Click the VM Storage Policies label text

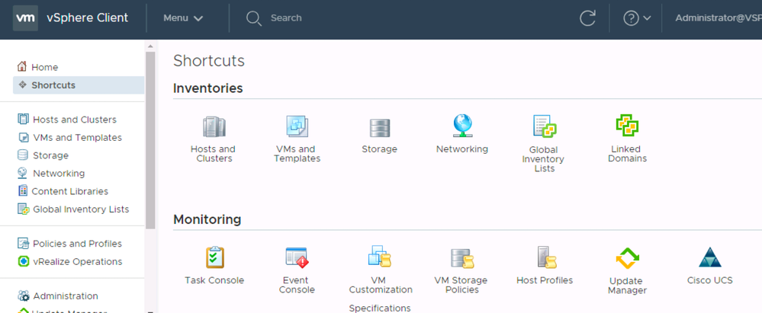461,285
